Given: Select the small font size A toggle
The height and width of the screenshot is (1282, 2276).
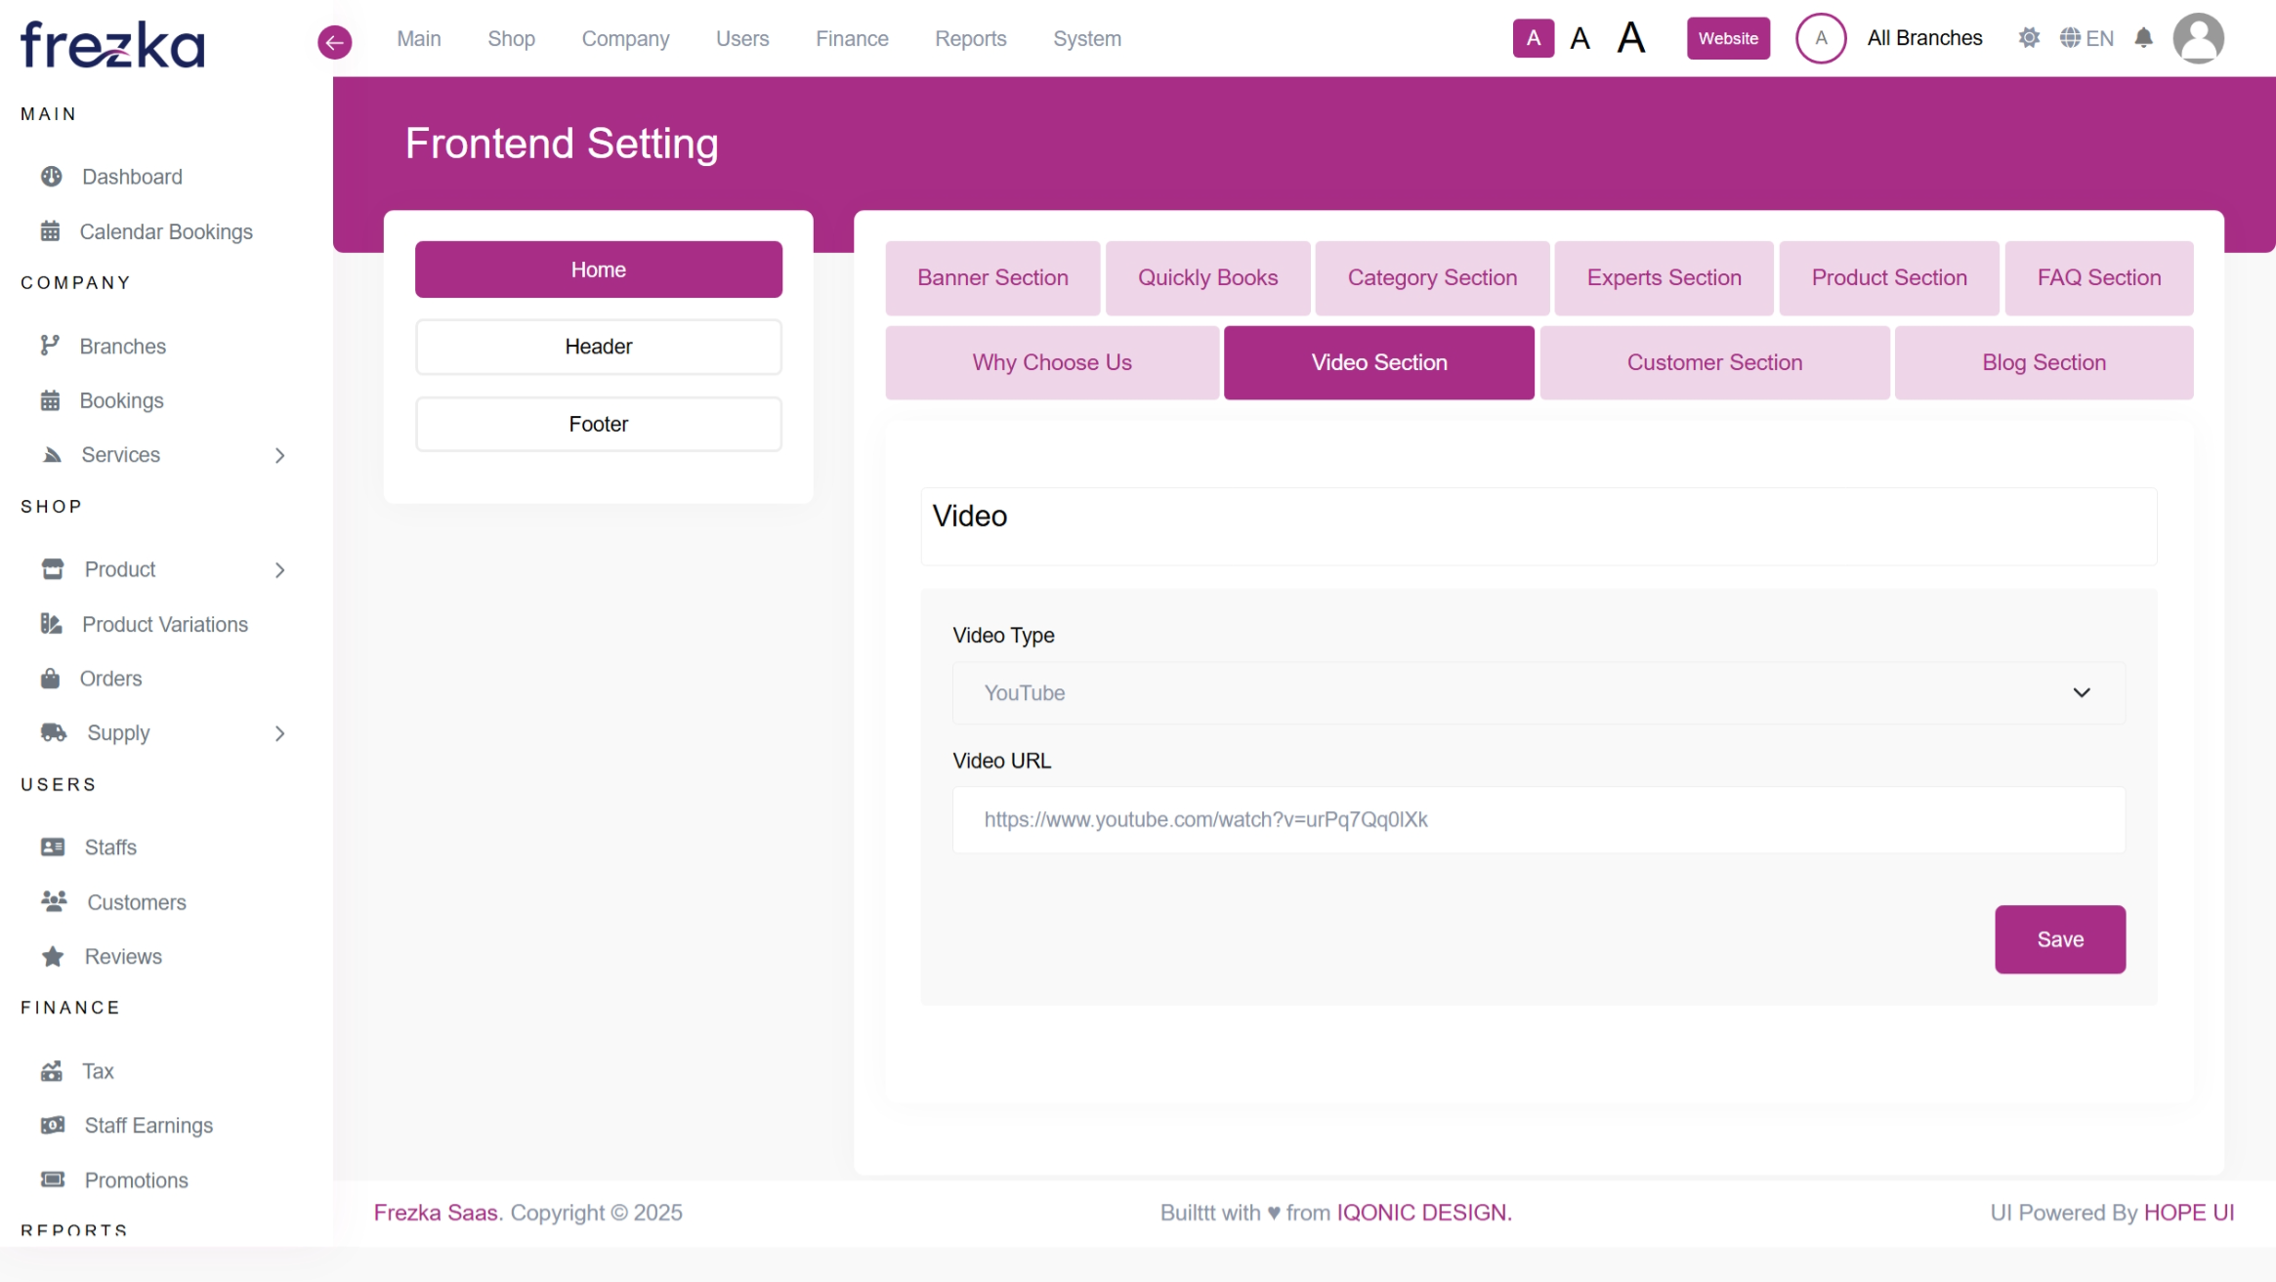Looking at the screenshot, I should coord(1533,38).
